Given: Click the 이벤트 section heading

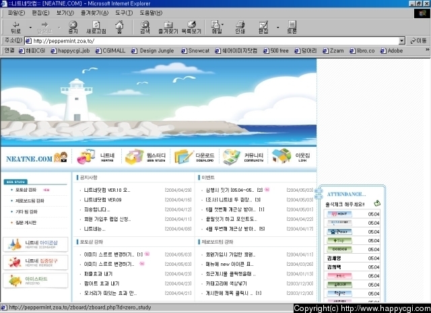Looking at the screenshot, I should tap(208, 178).
